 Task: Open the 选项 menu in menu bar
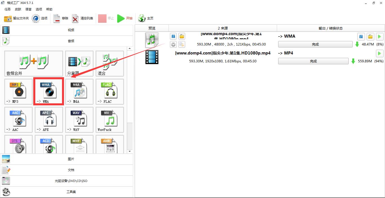pyautogui.click(x=39, y=9)
